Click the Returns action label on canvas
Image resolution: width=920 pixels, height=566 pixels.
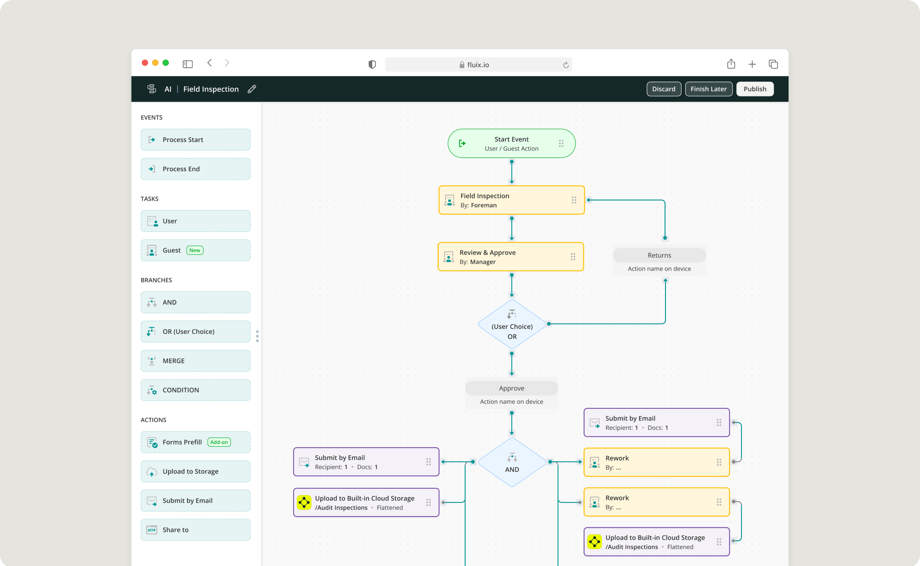tap(659, 255)
